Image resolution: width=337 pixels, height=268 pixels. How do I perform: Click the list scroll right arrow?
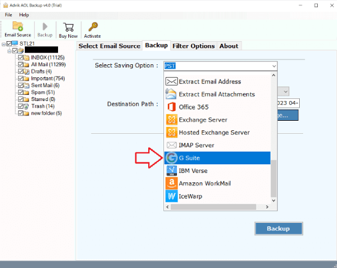267,207
